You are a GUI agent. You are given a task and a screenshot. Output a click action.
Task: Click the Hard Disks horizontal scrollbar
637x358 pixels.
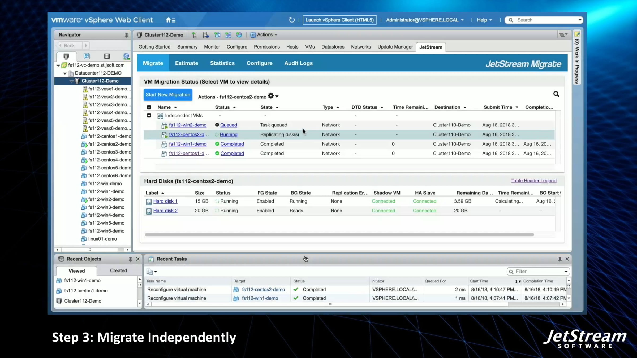point(339,235)
